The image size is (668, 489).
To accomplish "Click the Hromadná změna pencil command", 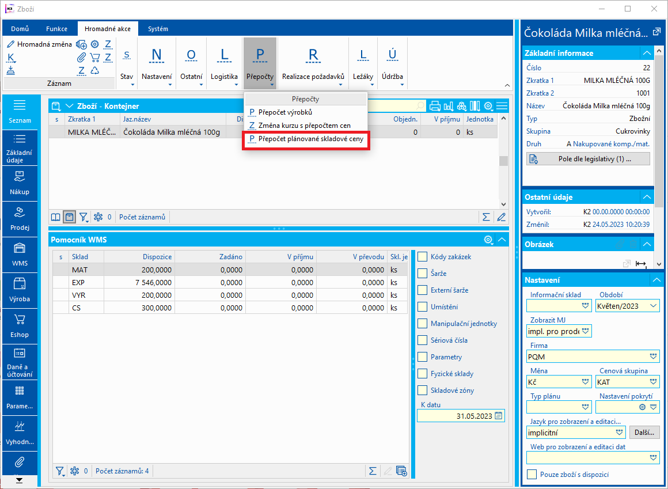I will click(x=39, y=44).
